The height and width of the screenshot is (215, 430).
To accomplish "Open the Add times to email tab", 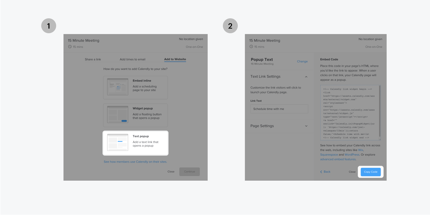I will (x=132, y=59).
